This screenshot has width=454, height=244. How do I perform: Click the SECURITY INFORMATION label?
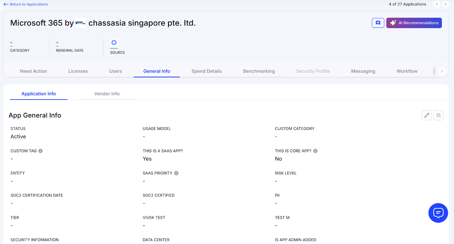35,240
